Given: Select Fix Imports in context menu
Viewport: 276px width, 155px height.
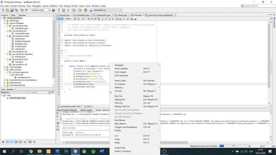Looking at the screenshot, I should tap(135, 84).
